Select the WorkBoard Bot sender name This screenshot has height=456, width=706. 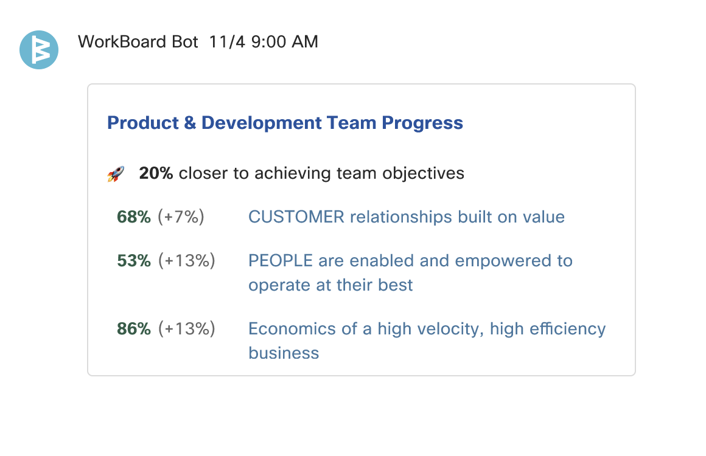click(138, 42)
